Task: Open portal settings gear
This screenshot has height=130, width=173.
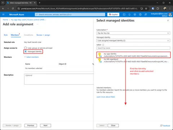Action: pyautogui.click(x=135, y=14)
